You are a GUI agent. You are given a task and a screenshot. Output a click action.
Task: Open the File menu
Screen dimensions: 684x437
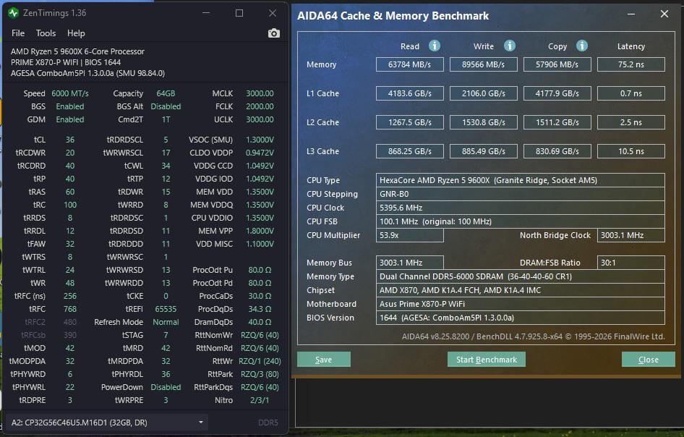18,33
